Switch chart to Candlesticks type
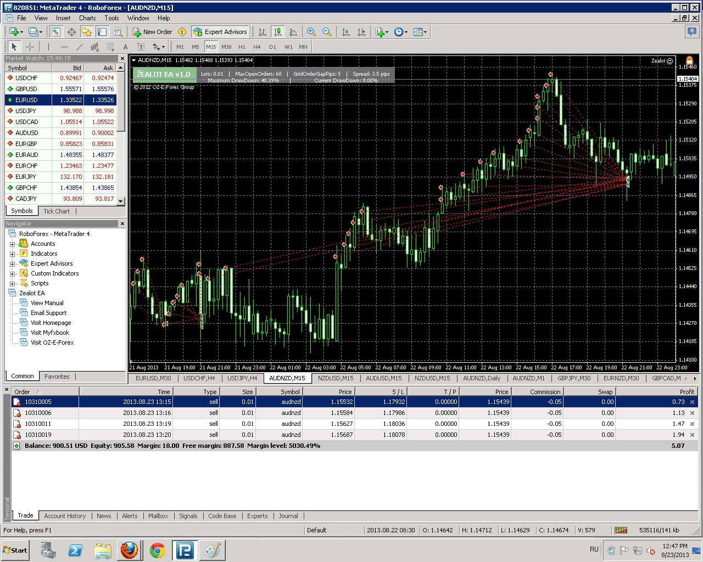 click(x=278, y=32)
